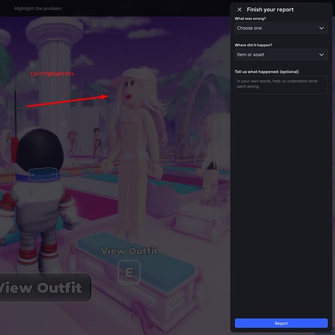Click the 'What was wrong?' label

[250, 19]
